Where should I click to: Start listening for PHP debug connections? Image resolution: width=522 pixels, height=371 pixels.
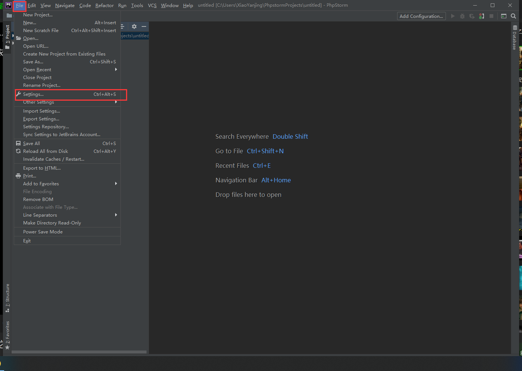click(482, 16)
